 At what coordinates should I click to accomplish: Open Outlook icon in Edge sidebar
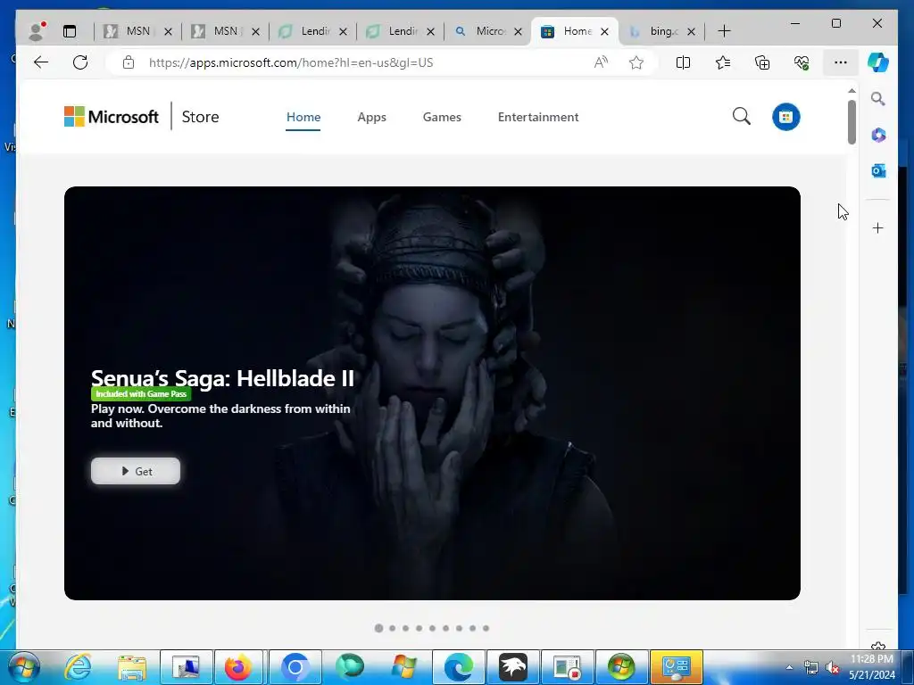click(x=878, y=170)
